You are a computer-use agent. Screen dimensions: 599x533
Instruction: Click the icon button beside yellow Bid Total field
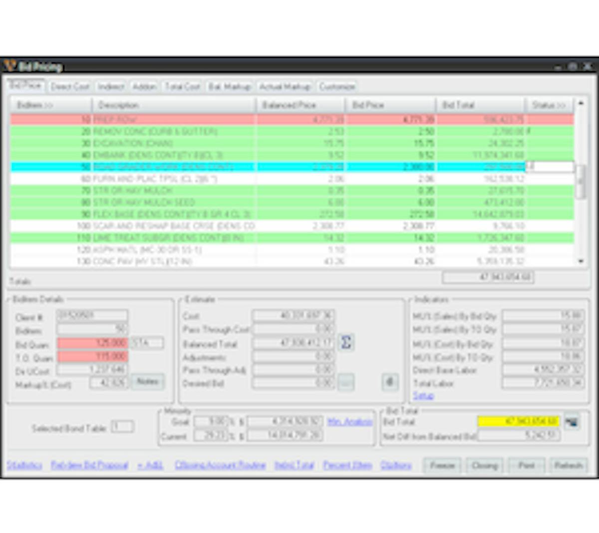pos(572,422)
